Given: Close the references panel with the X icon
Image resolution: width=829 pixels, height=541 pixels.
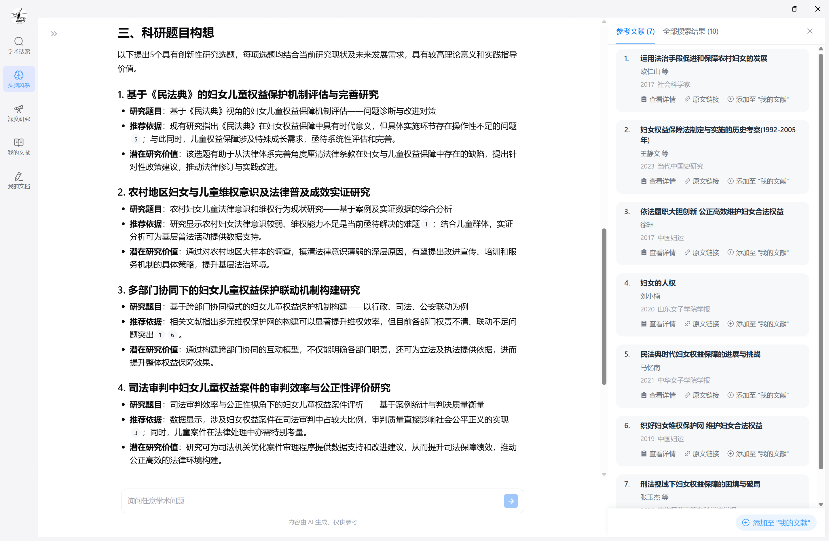Looking at the screenshot, I should [809, 31].
